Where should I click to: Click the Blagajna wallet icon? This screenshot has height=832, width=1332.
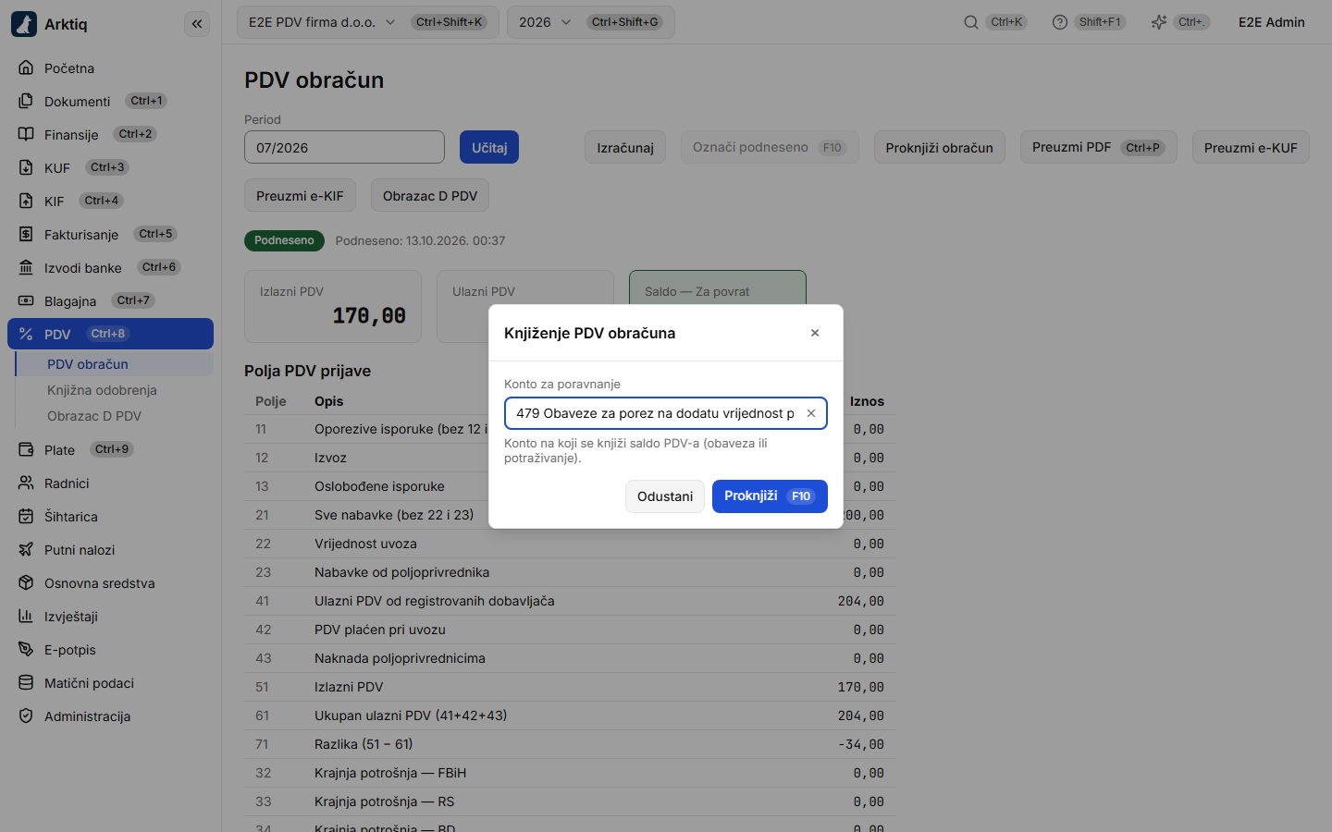[26, 300]
